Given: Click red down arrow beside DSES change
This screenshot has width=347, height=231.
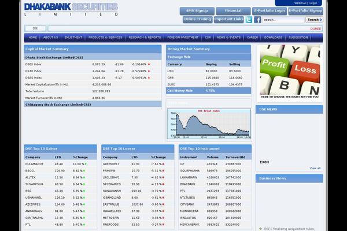Looking at the screenshot, I should tap(149, 78).
